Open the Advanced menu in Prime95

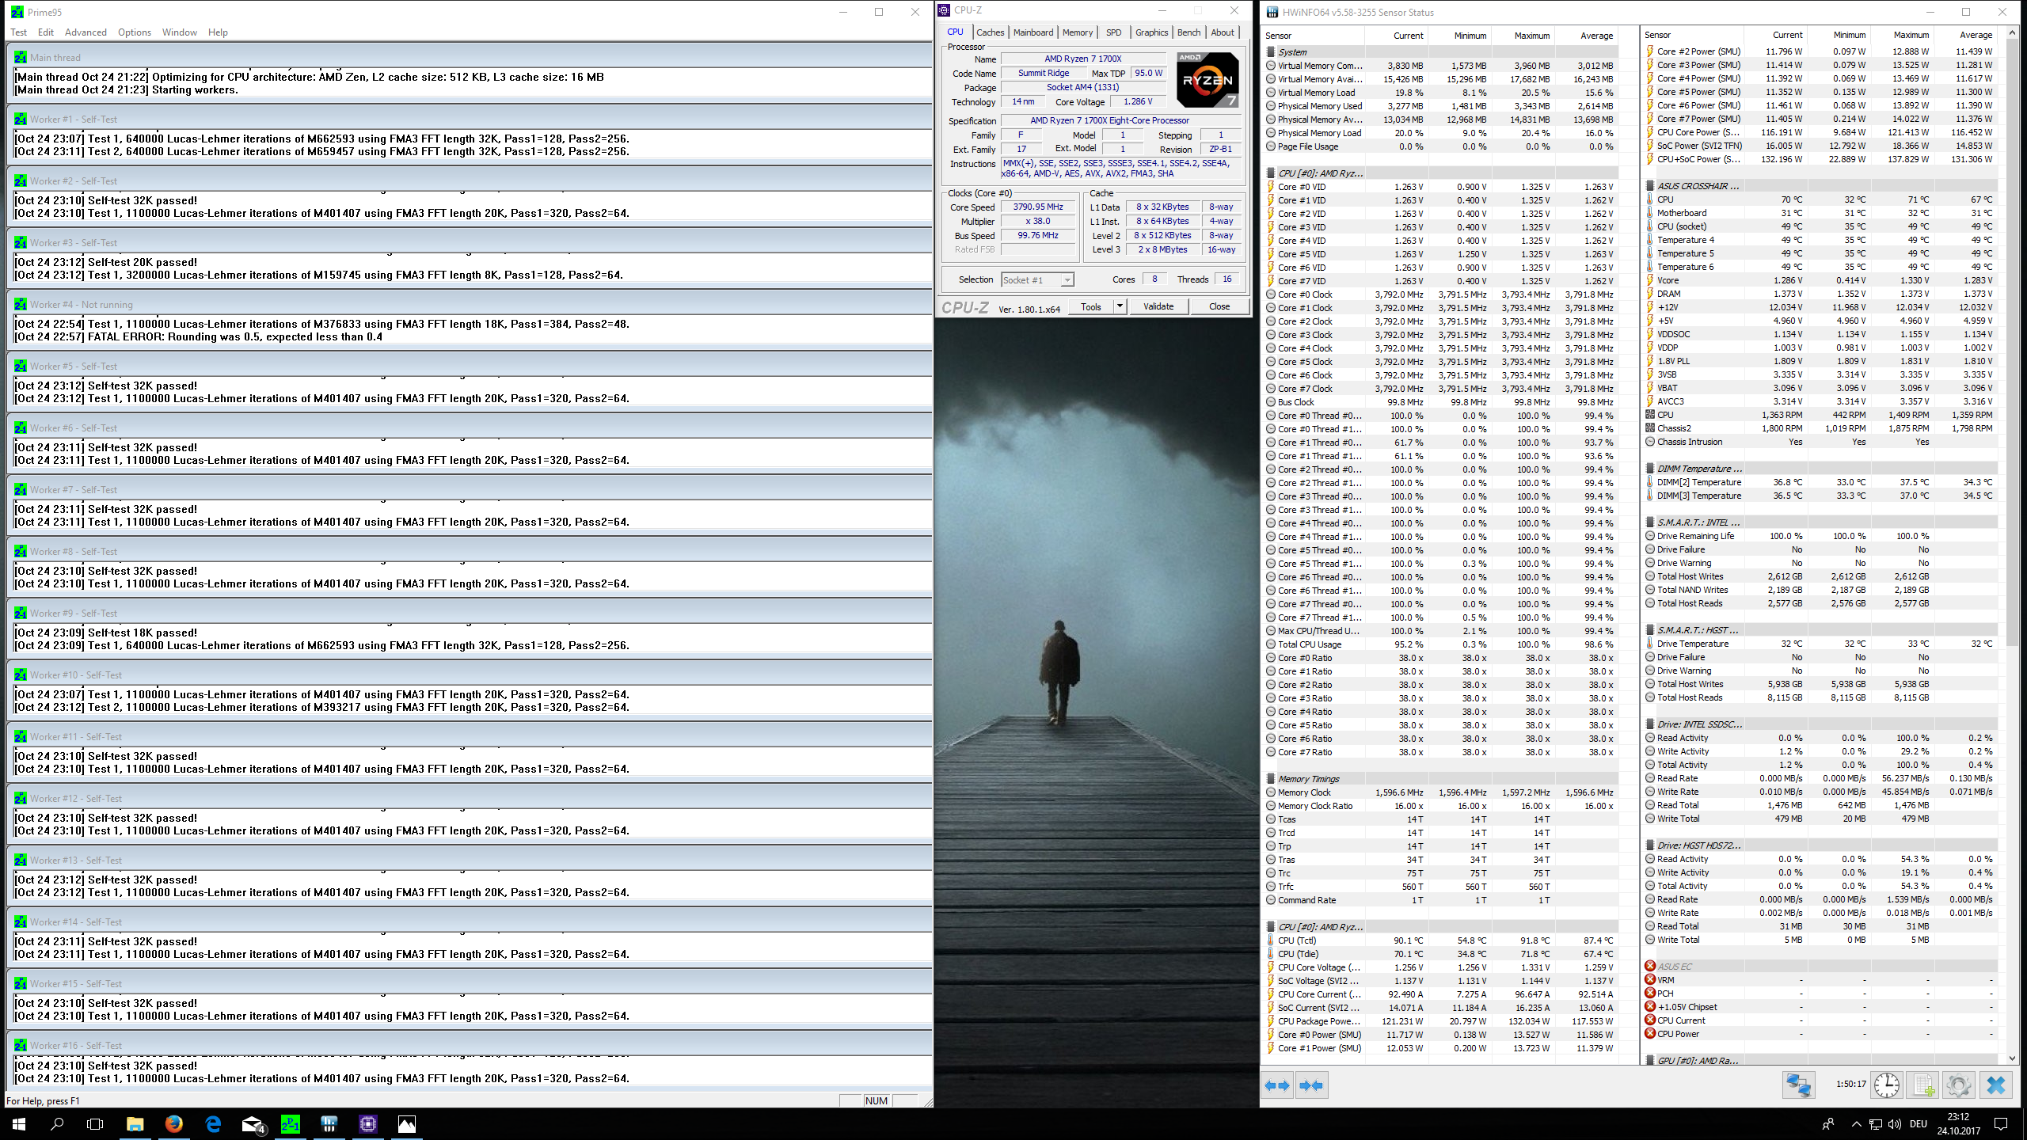point(86,32)
